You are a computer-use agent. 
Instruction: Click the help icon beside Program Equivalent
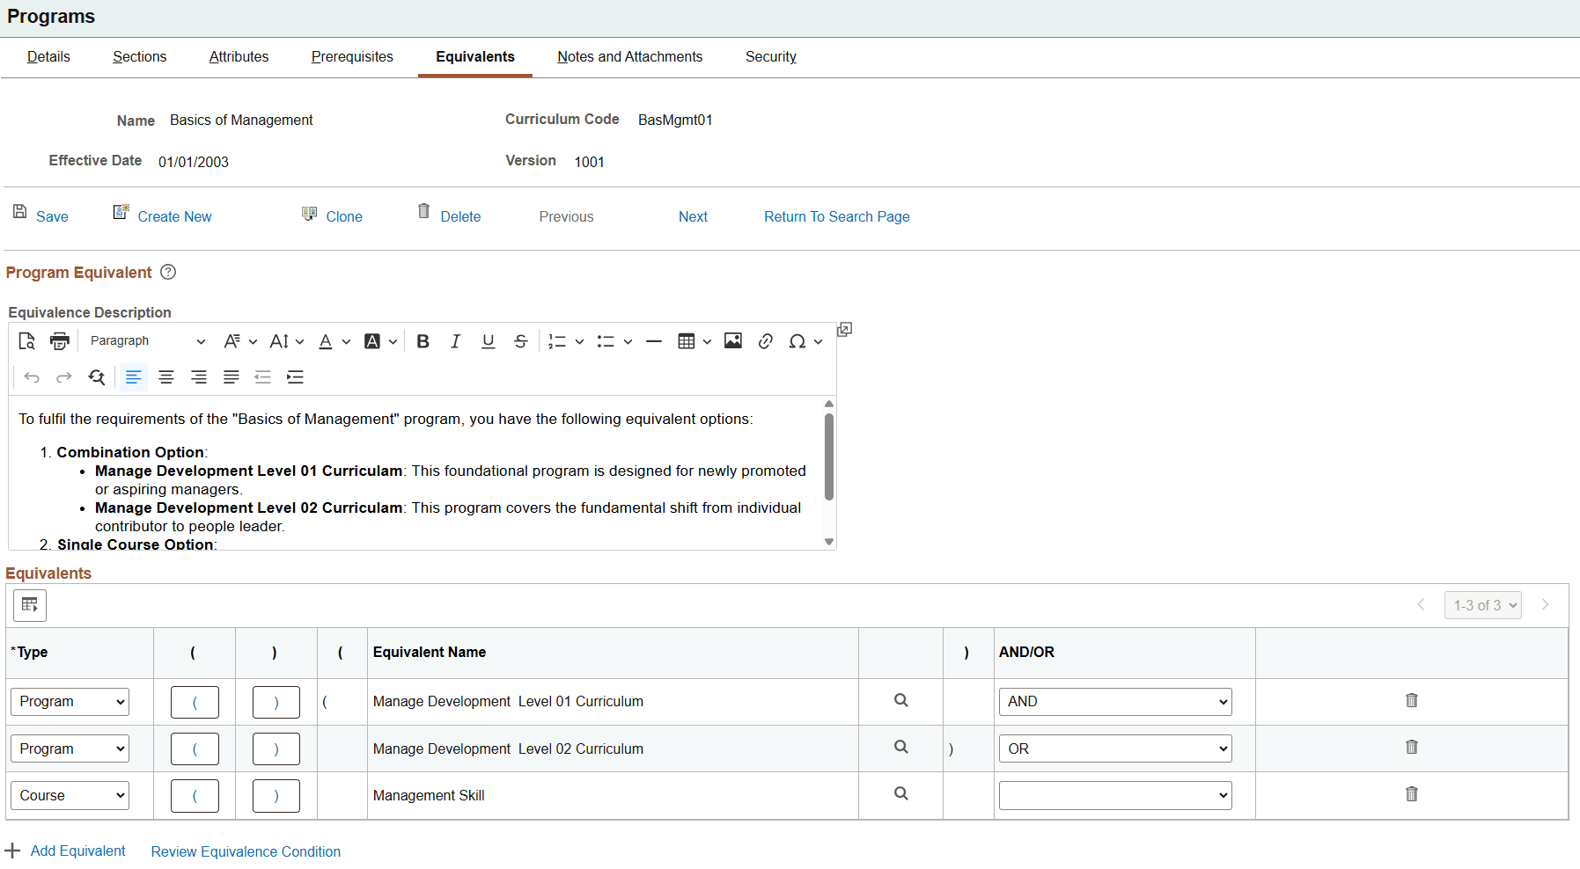click(x=167, y=272)
